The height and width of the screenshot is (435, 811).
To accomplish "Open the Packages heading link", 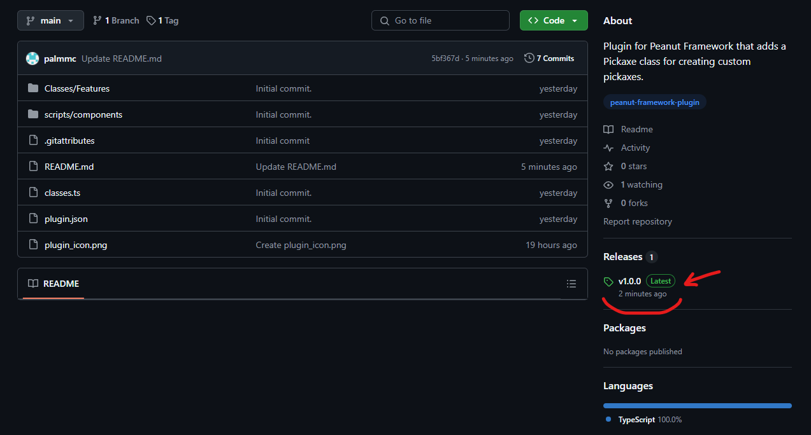I will [x=624, y=328].
